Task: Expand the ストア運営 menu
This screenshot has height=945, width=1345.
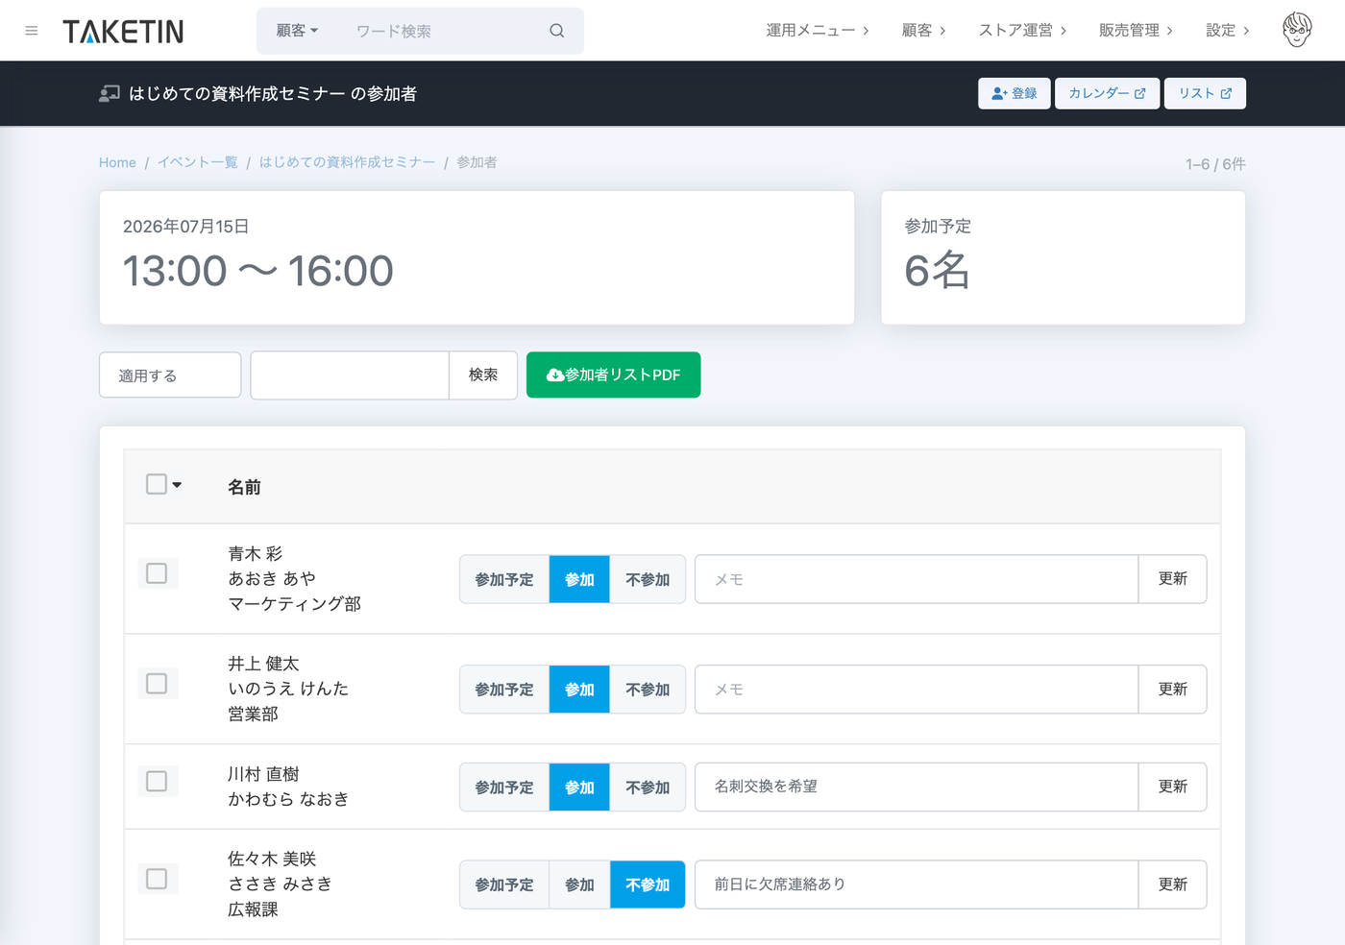Action: (x=1022, y=31)
